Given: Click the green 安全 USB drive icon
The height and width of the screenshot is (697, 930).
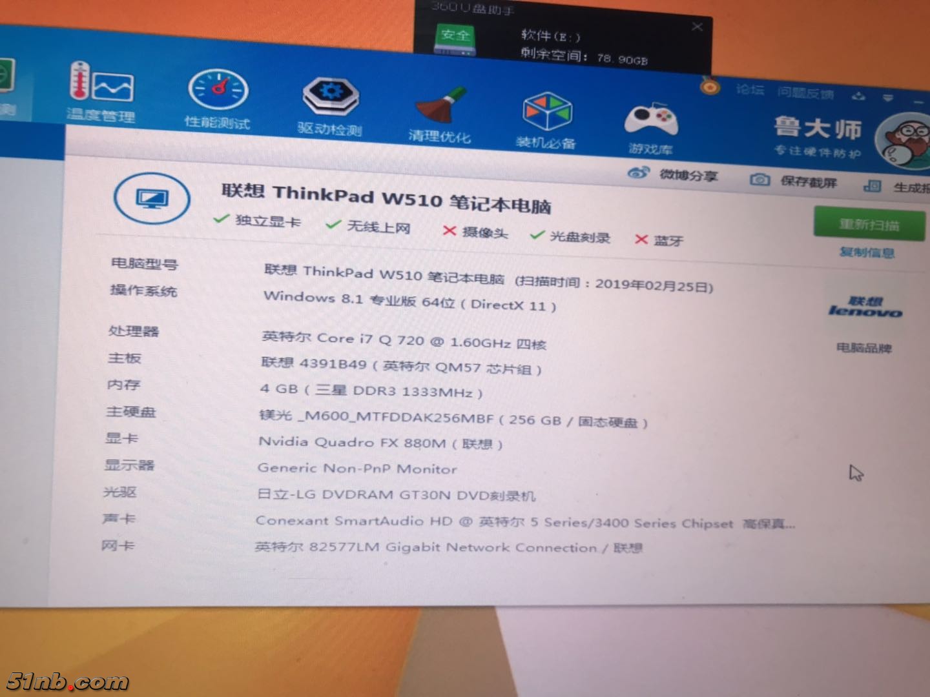Looking at the screenshot, I should pyautogui.click(x=455, y=39).
